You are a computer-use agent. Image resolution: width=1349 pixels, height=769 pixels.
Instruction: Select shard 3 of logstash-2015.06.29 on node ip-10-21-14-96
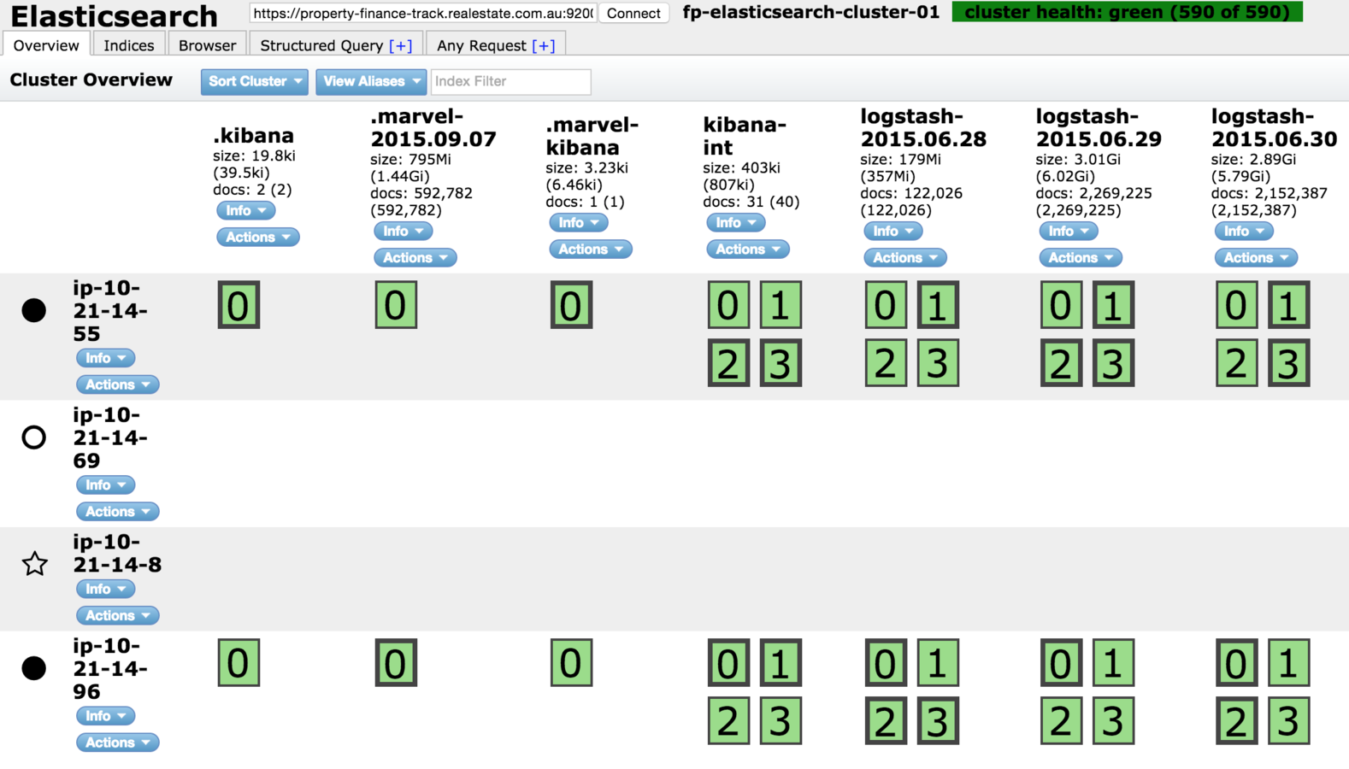point(1113,721)
